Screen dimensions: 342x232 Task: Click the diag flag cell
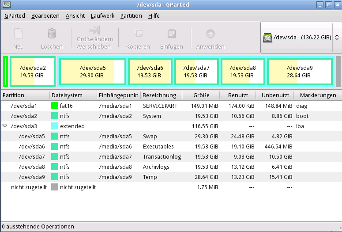[x=302, y=106]
